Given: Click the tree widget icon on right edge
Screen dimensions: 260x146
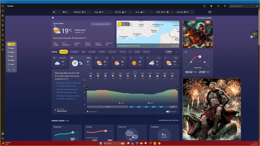Looking at the screenshot, I should coord(254,34).
